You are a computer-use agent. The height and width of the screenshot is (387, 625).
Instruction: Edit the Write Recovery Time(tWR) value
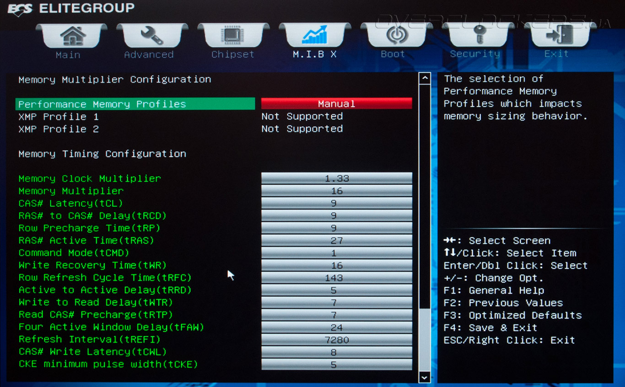(337, 265)
